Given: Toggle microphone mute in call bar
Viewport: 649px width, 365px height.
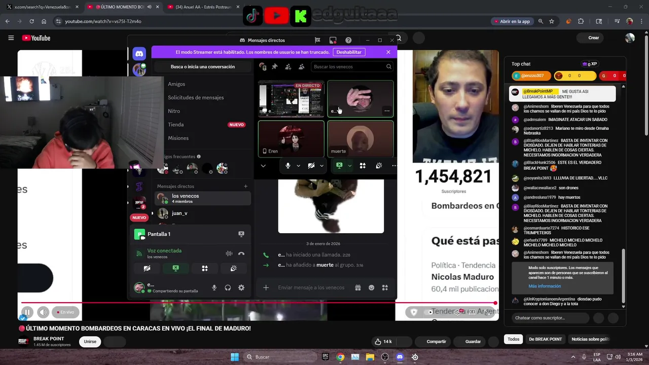Looking at the screenshot, I should pos(288,166).
